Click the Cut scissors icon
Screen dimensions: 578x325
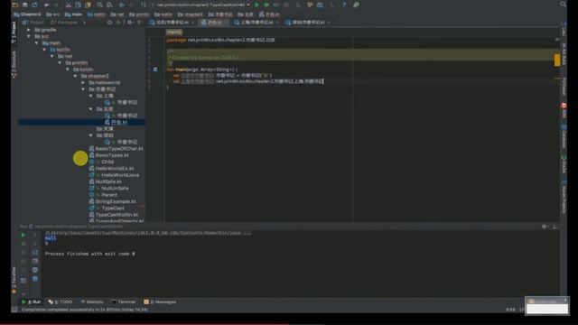tap(69, 5)
